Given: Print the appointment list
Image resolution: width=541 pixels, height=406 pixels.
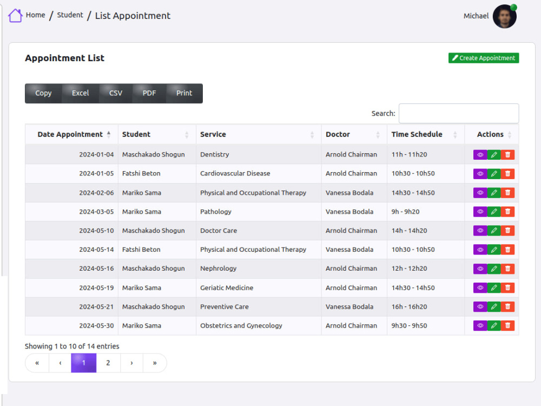Looking at the screenshot, I should [184, 93].
